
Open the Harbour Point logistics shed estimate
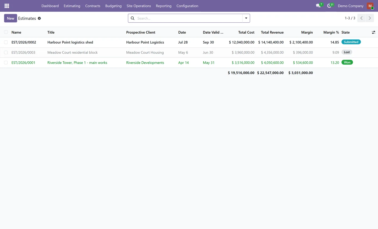70,42
